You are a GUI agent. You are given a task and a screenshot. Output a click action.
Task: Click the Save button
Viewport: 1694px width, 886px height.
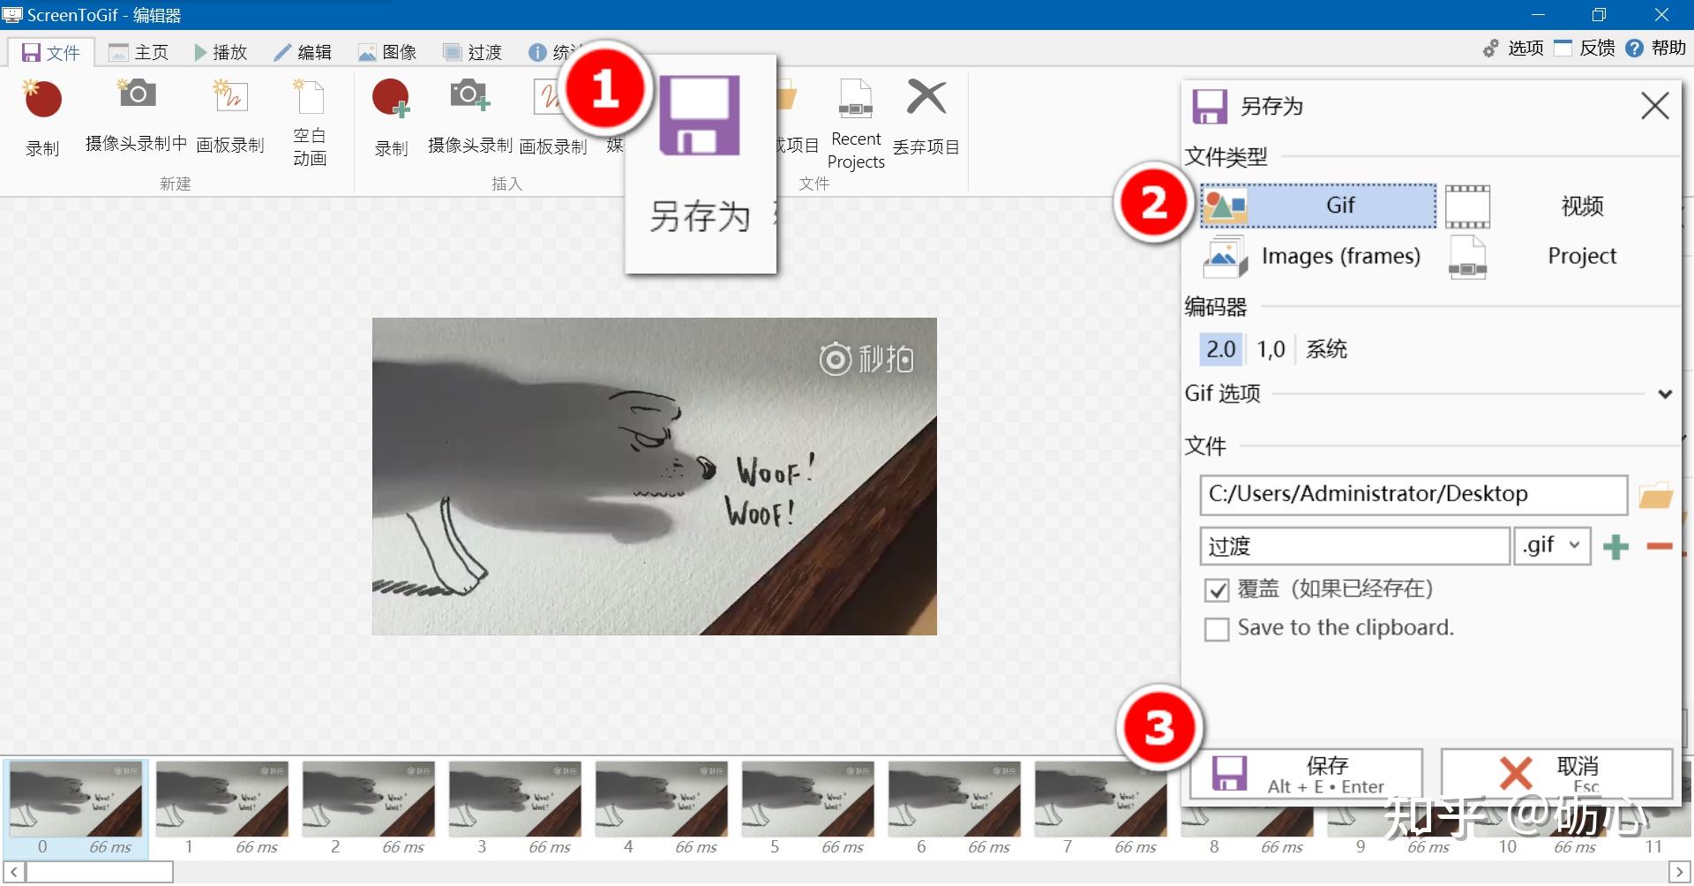[x=1306, y=774]
